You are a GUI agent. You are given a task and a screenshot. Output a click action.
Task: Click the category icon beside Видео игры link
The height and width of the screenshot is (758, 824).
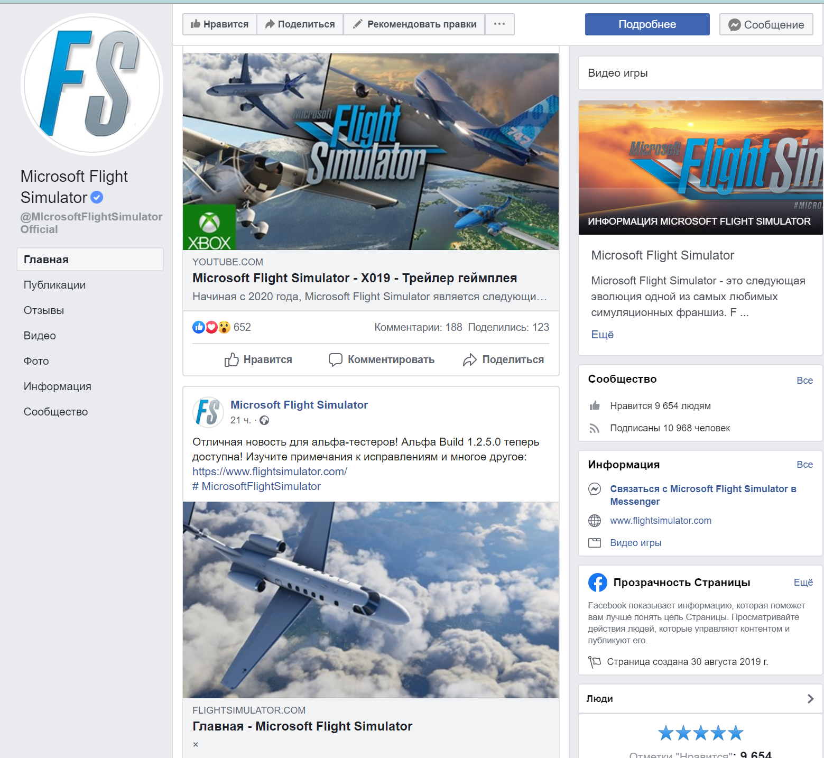tap(595, 543)
